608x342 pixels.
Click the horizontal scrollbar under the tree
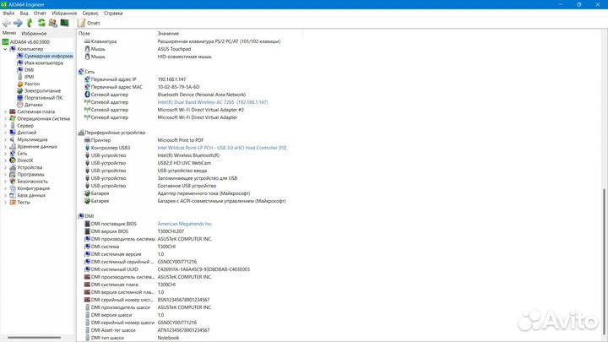pyautogui.click(x=34, y=338)
